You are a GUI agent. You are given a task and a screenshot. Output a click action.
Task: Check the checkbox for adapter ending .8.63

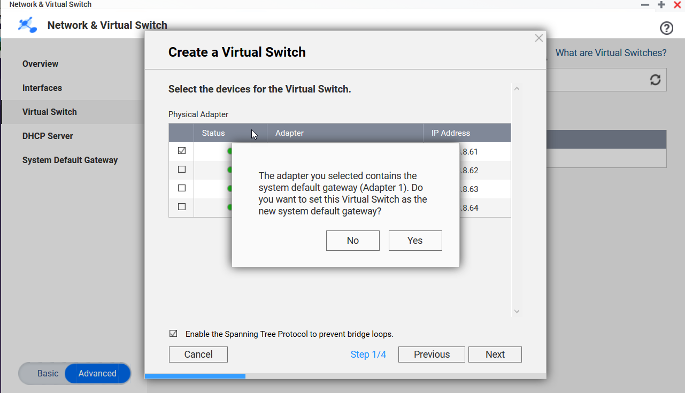(181, 188)
